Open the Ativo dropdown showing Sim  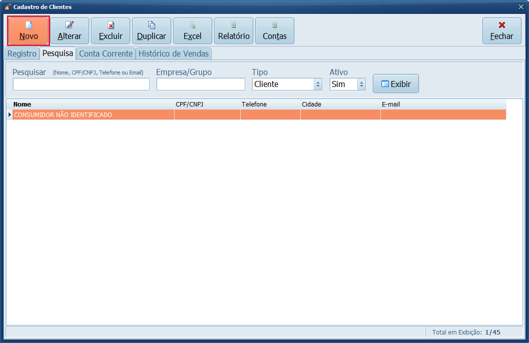click(x=347, y=84)
